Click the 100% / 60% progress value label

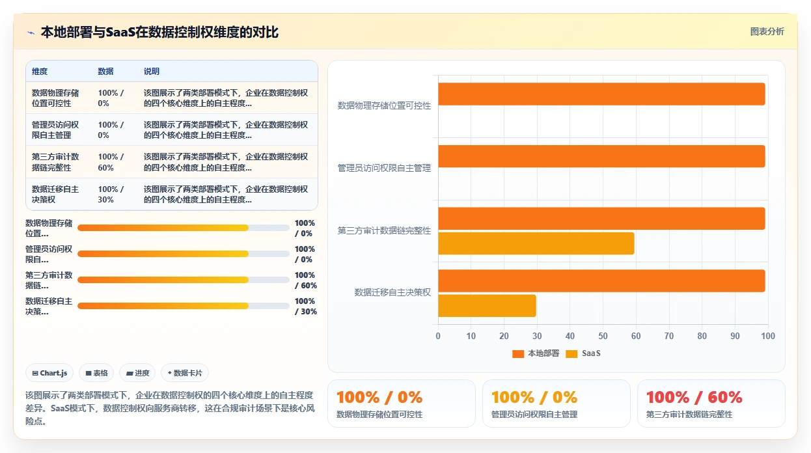(306, 281)
